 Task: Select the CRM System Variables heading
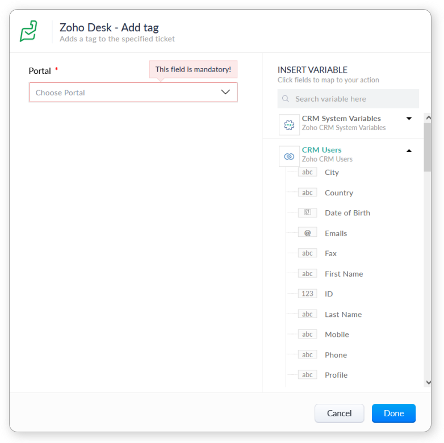(x=341, y=118)
